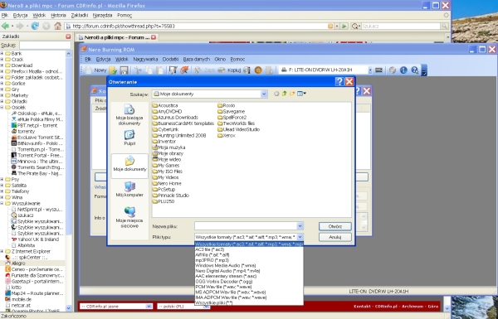Select Pulpit in the dialog places bar
Image resolution: width=498 pixels, height=319 pixels.
pos(129,138)
